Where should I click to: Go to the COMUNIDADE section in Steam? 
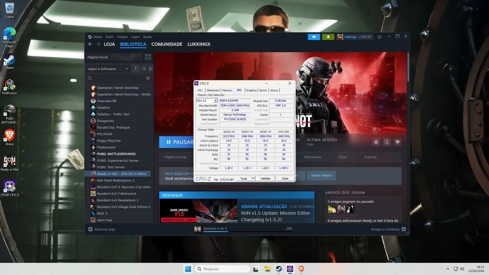167,44
